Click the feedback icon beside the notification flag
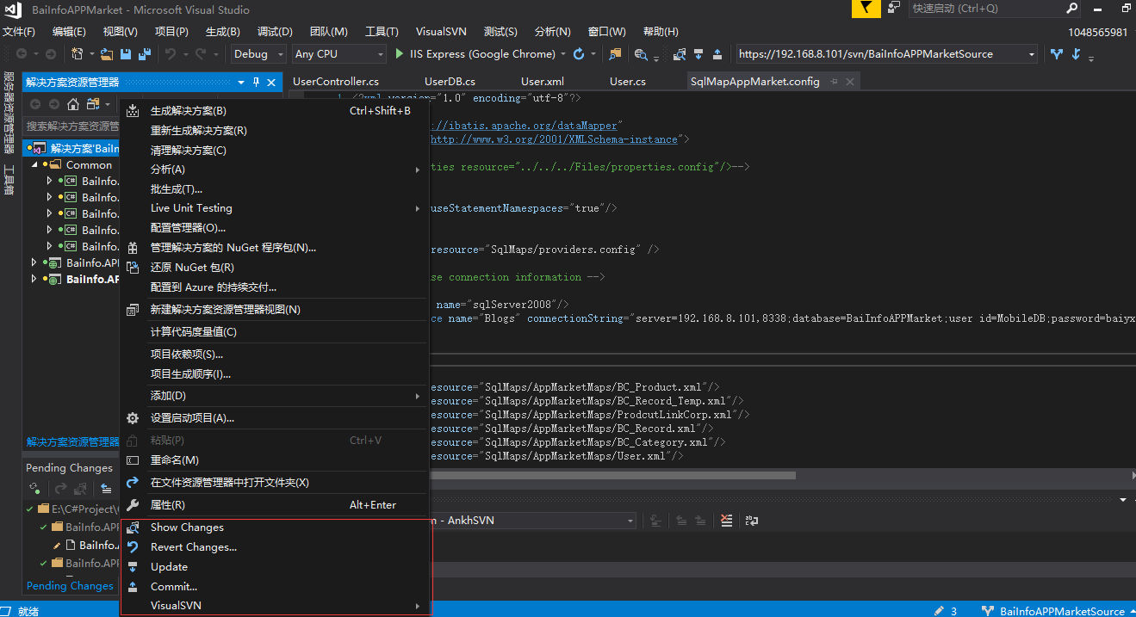 894,9
